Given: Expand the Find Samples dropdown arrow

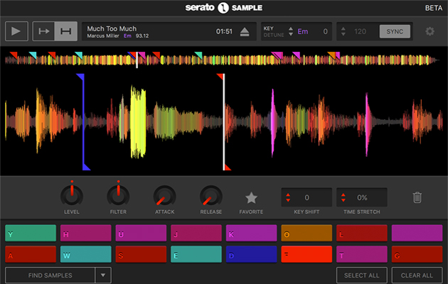Looking at the screenshot, I should (103, 275).
